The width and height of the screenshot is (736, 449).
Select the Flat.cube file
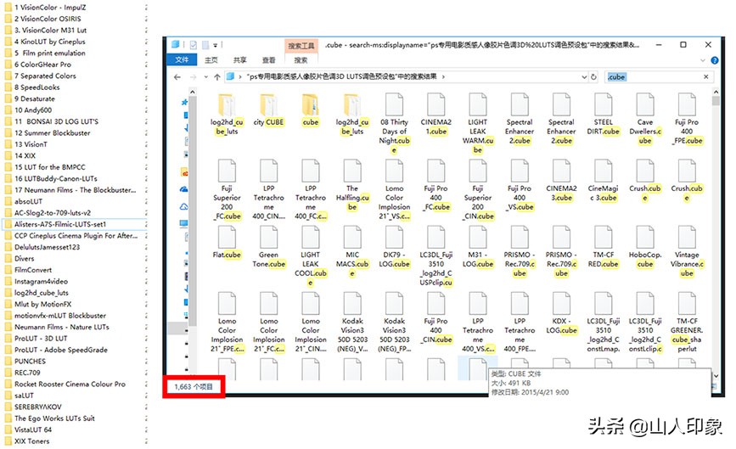click(227, 242)
